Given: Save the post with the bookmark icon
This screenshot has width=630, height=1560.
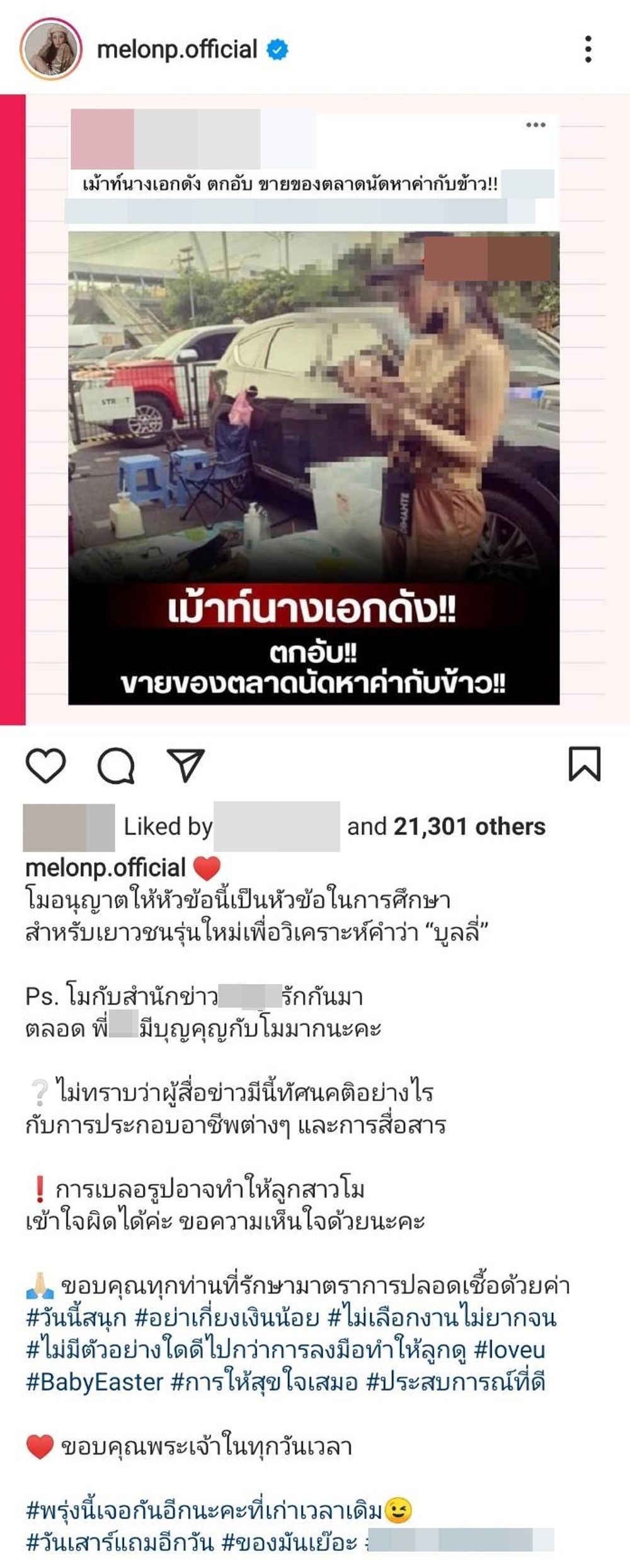Looking at the screenshot, I should point(585,764).
